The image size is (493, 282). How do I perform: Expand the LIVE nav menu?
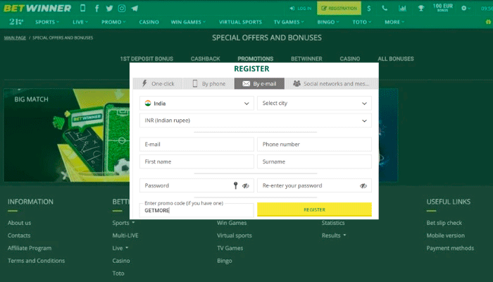point(80,22)
